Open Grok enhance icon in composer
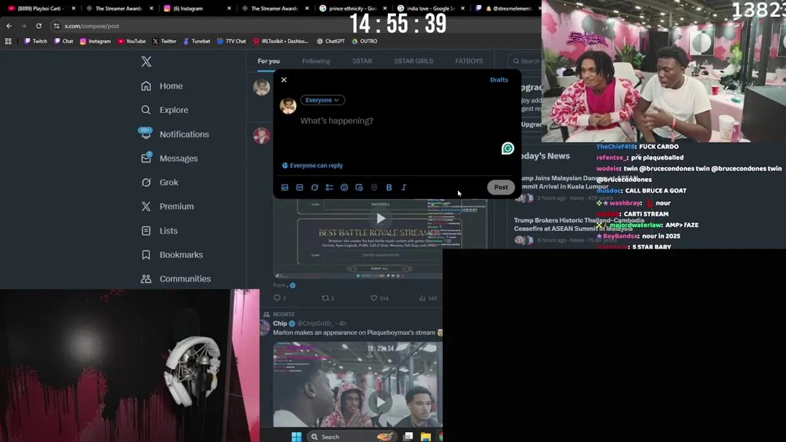Screen dimensions: 786x442 pyautogui.click(x=314, y=188)
